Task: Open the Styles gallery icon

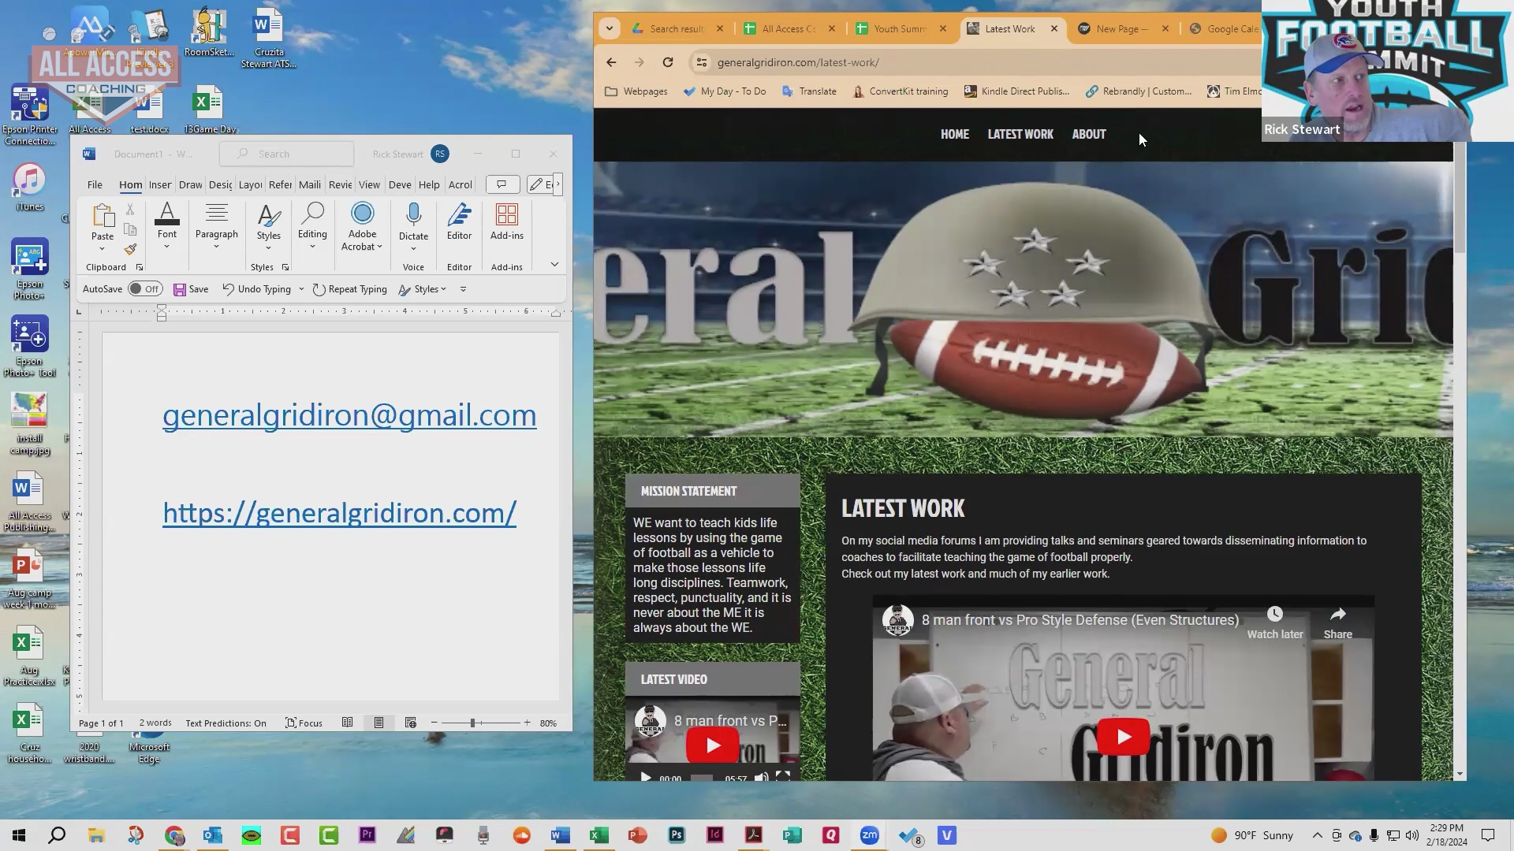Action: point(268,215)
